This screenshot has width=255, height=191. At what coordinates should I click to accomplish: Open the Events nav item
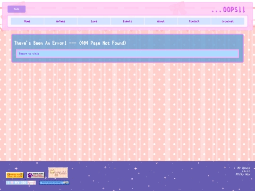(127, 21)
